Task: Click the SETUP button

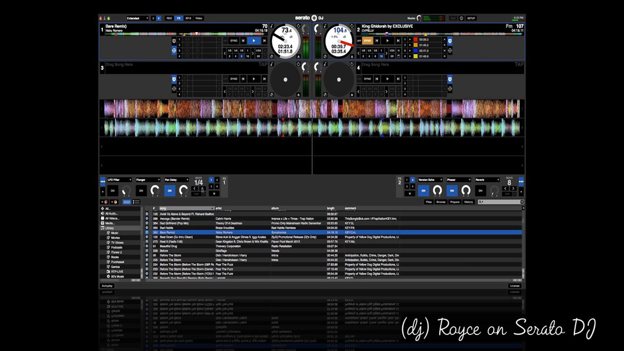Action: click(471, 18)
